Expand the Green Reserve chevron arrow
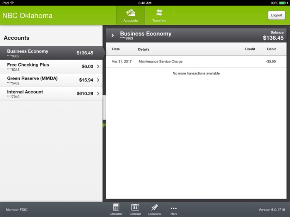This screenshot has height=217, width=290. click(x=98, y=80)
